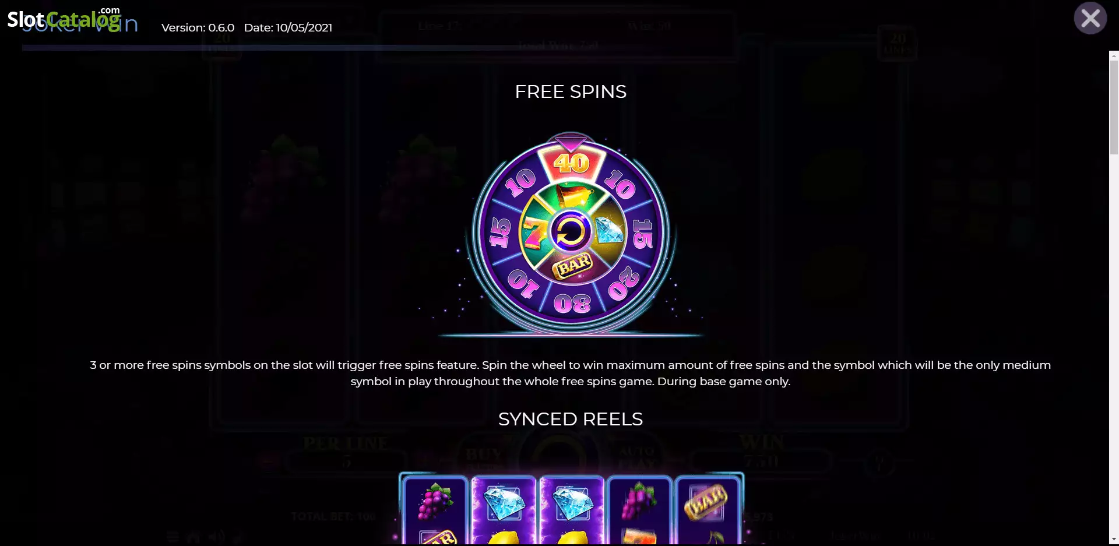Select the red 7 symbol on the wheel

(535, 233)
